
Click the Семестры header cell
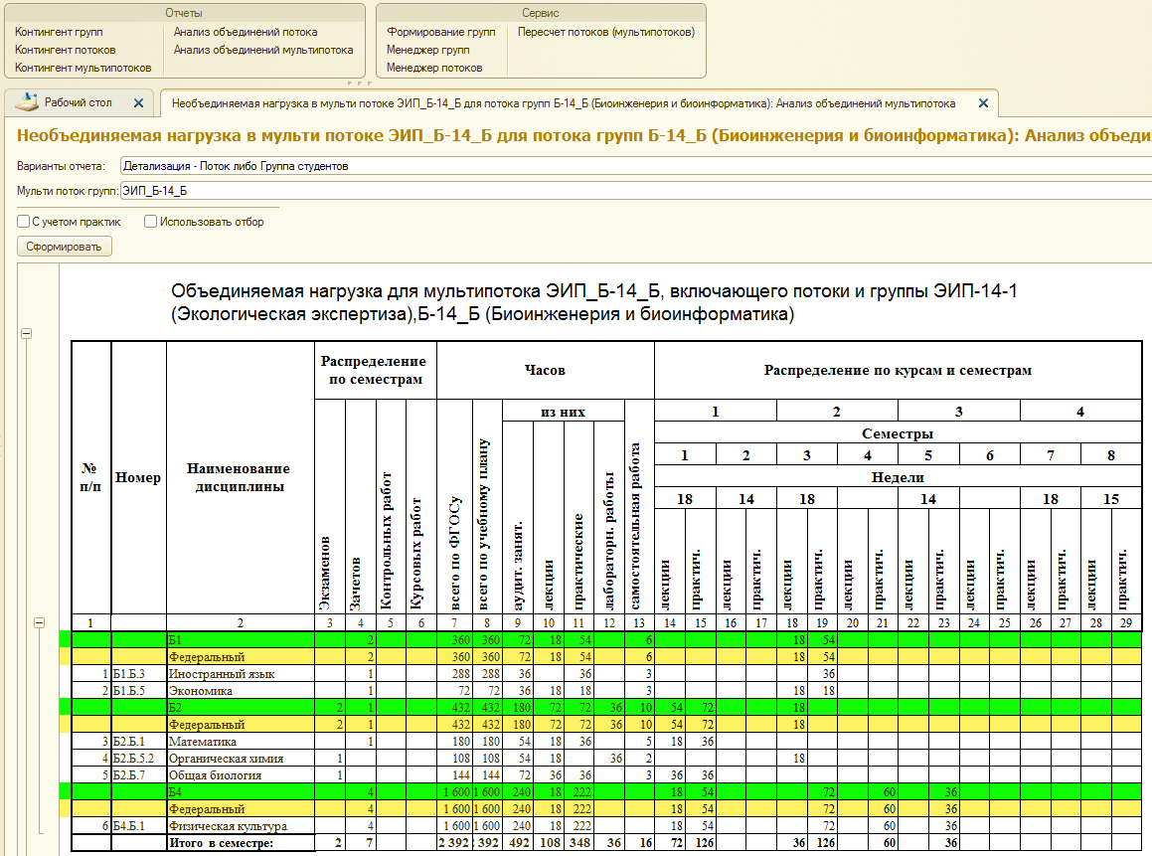pyautogui.click(x=898, y=433)
